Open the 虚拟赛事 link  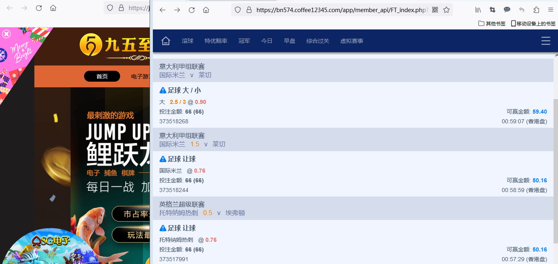point(351,41)
